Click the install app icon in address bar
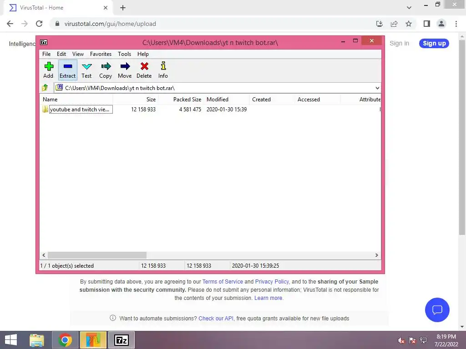The height and width of the screenshot is (349, 466). point(380,24)
